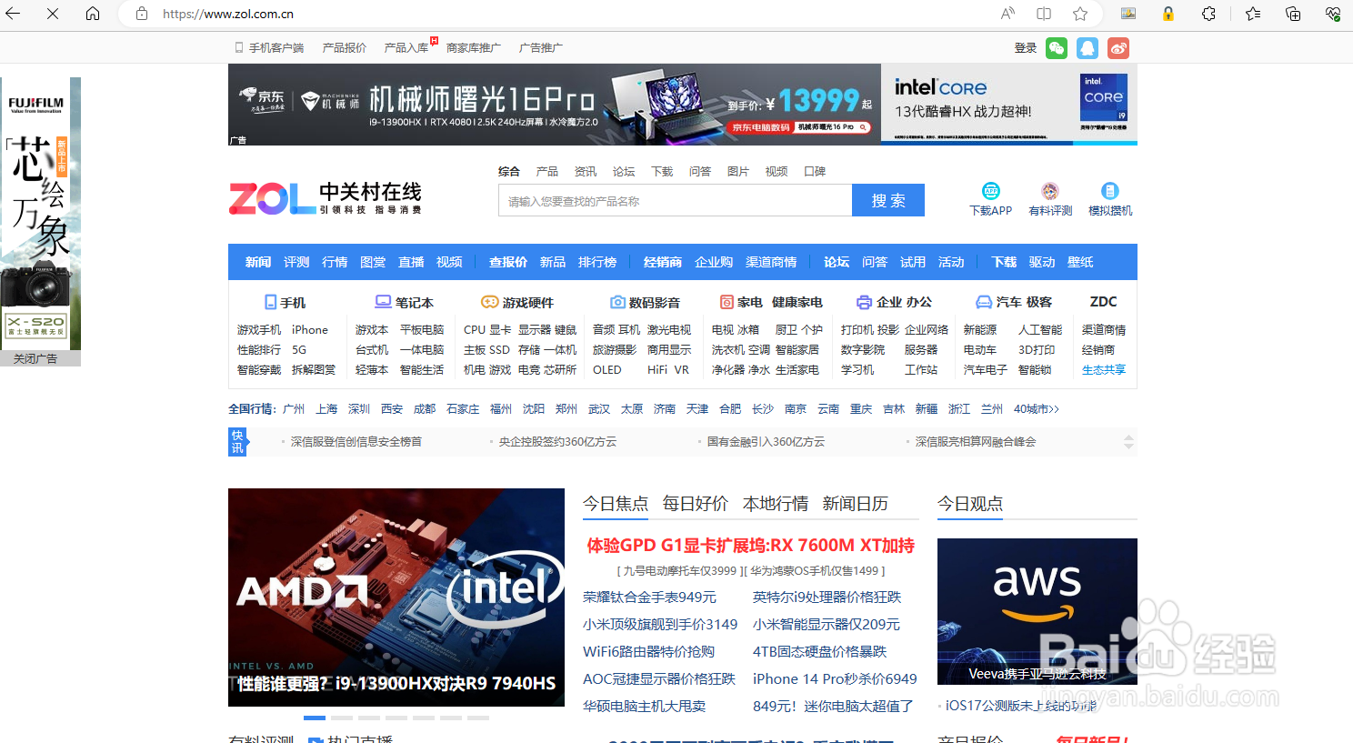Focus the product search input field

[675, 200]
